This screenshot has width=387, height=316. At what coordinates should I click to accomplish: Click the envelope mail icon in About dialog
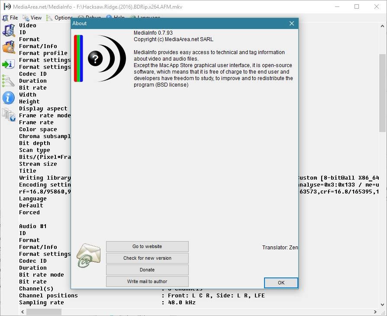89,255
